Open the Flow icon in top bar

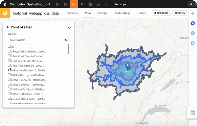(x=57, y=4)
